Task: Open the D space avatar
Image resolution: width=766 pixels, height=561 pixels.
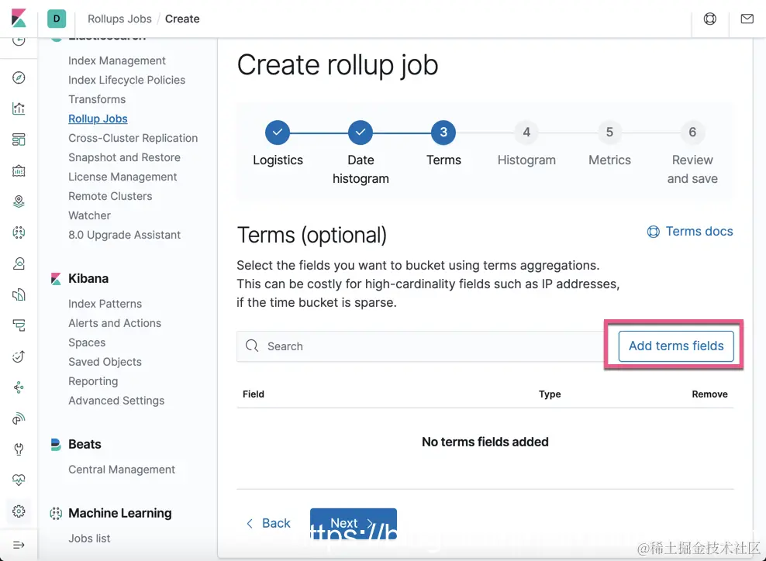Action: click(57, 19)
